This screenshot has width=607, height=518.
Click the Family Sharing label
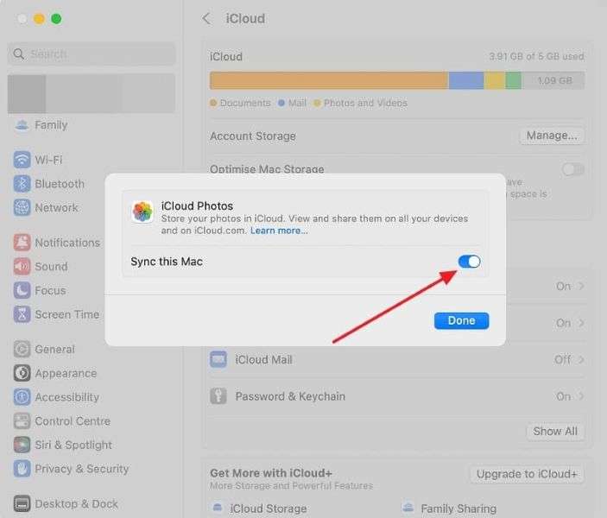(458, 509)
